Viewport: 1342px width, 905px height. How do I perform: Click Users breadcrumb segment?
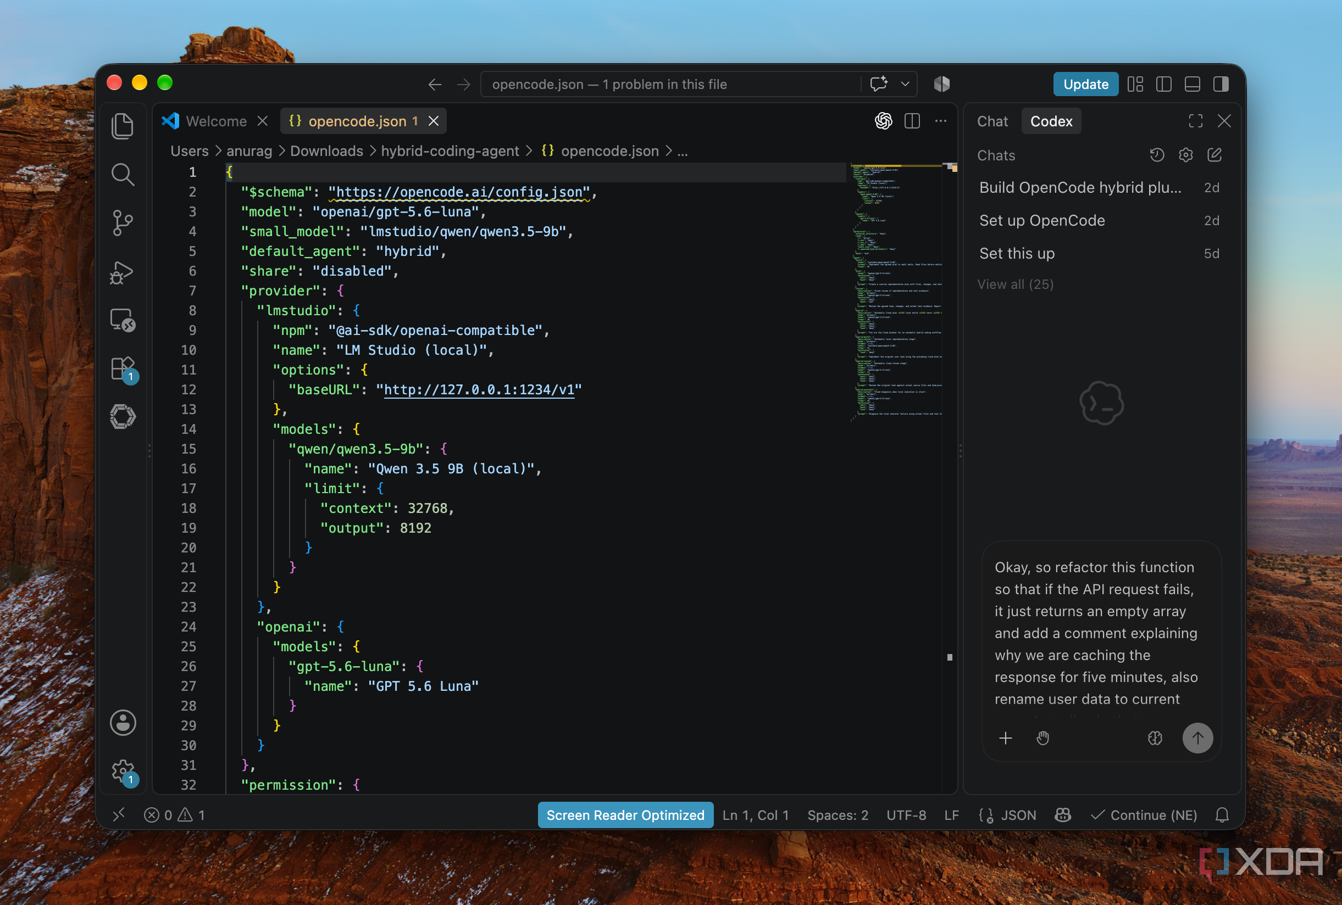tap(189, 151)
